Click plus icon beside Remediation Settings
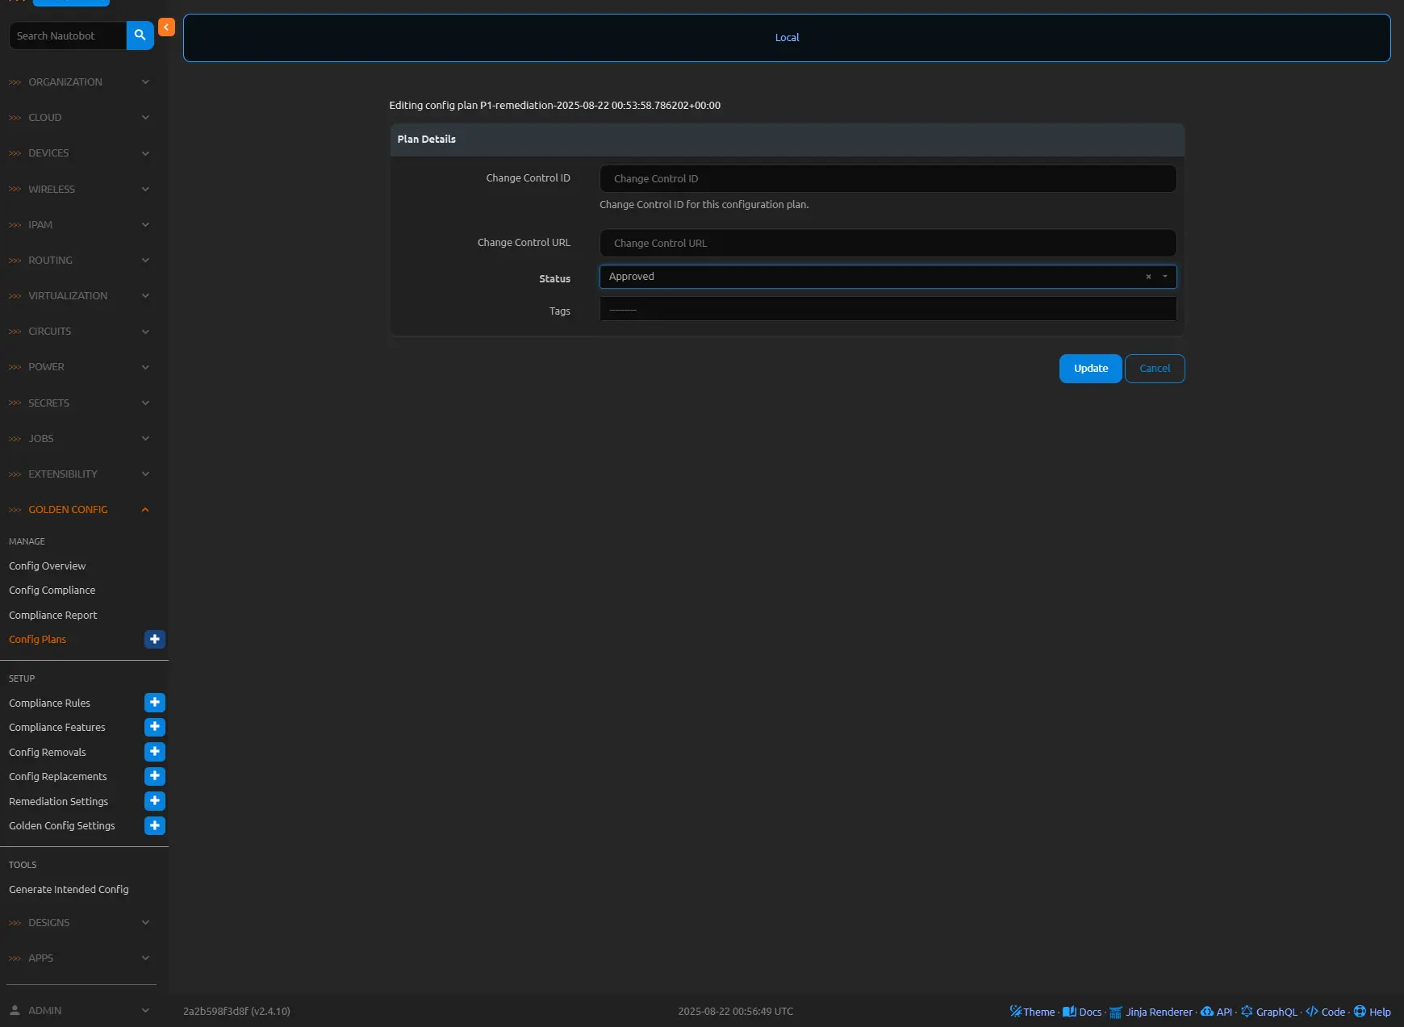 tap(154, 801)
